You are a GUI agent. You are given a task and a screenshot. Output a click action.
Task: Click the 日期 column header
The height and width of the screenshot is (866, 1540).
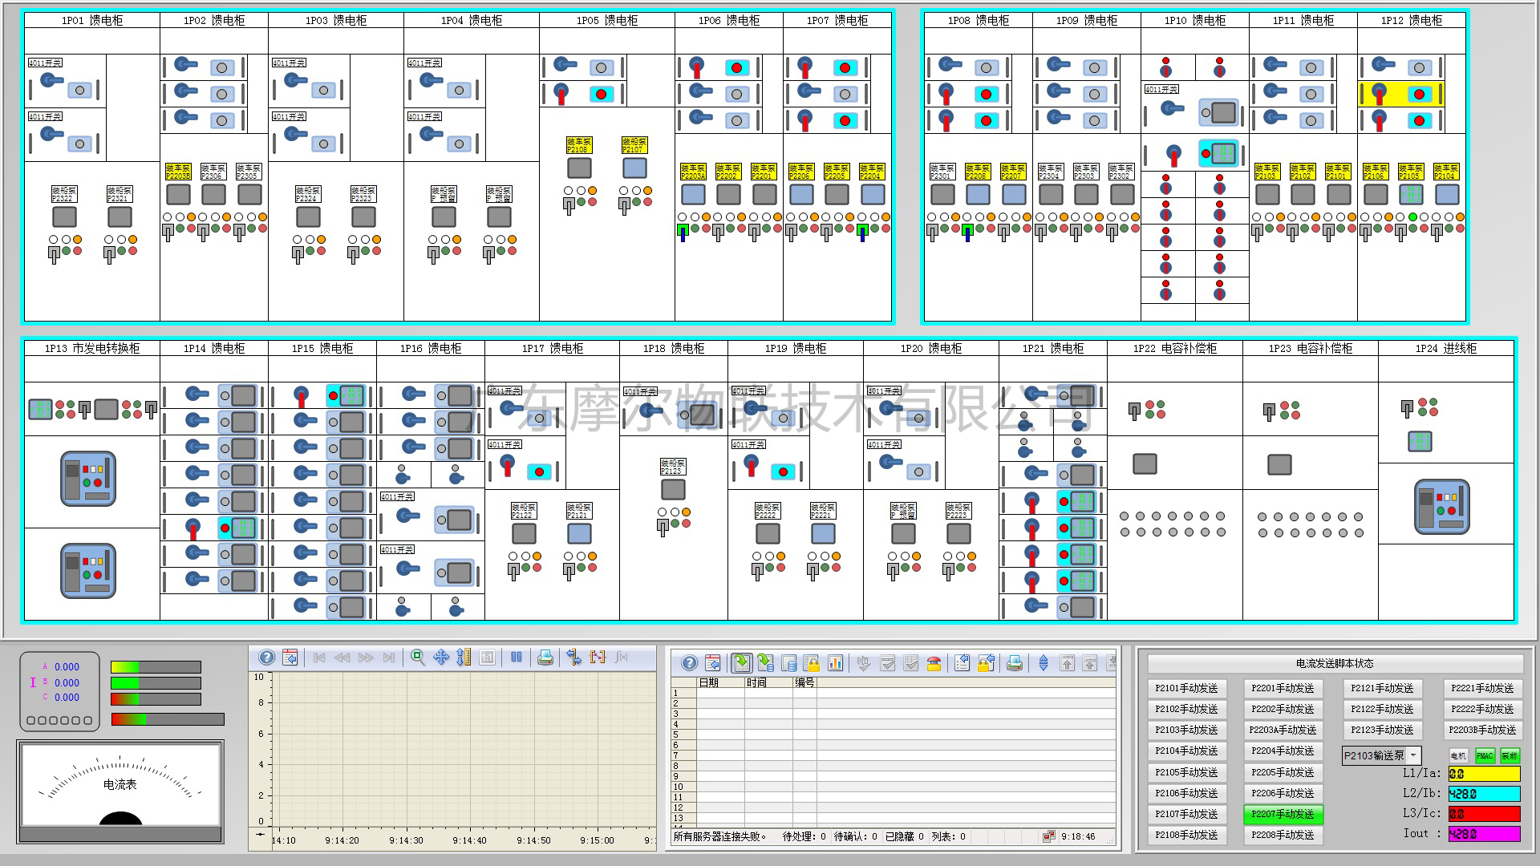coord(709,682)
